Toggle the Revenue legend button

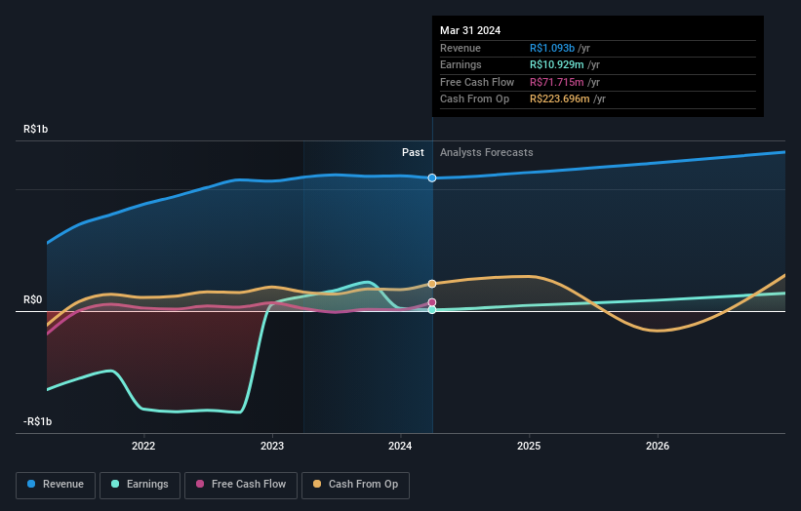pyautogui.click(x=56, y=485)
